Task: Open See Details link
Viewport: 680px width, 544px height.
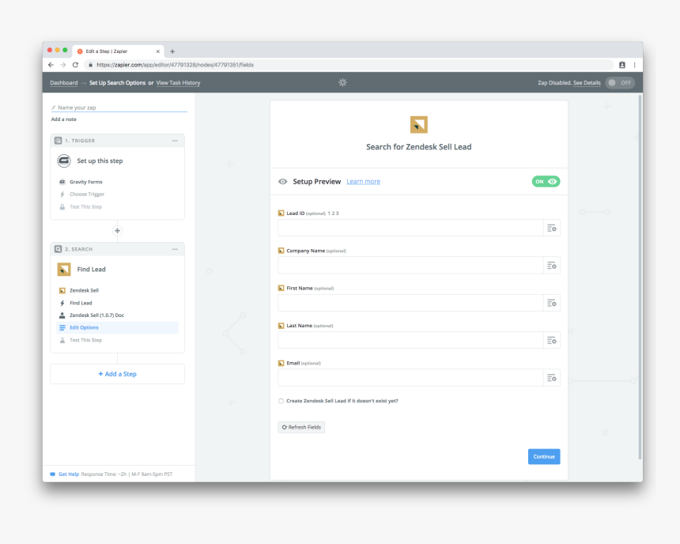Action: pos(587,82)
